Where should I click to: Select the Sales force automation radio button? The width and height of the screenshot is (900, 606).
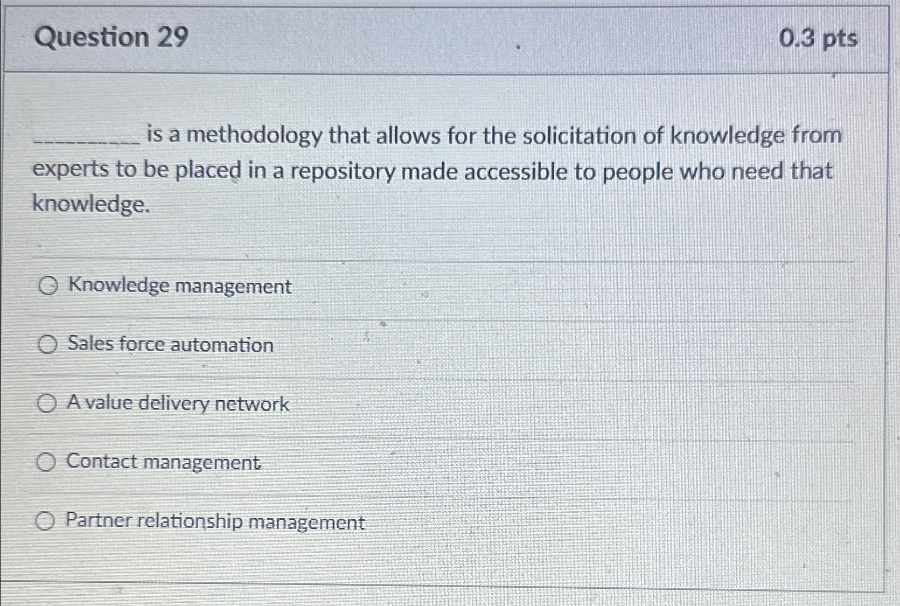(x=47, y=345)
